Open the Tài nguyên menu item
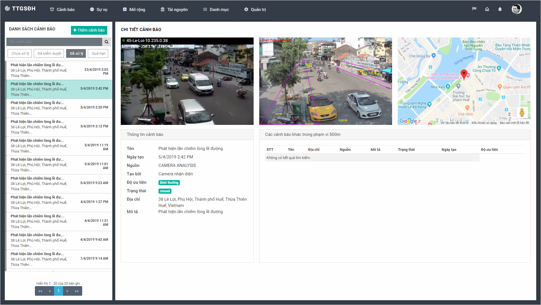 click(174, 9)
